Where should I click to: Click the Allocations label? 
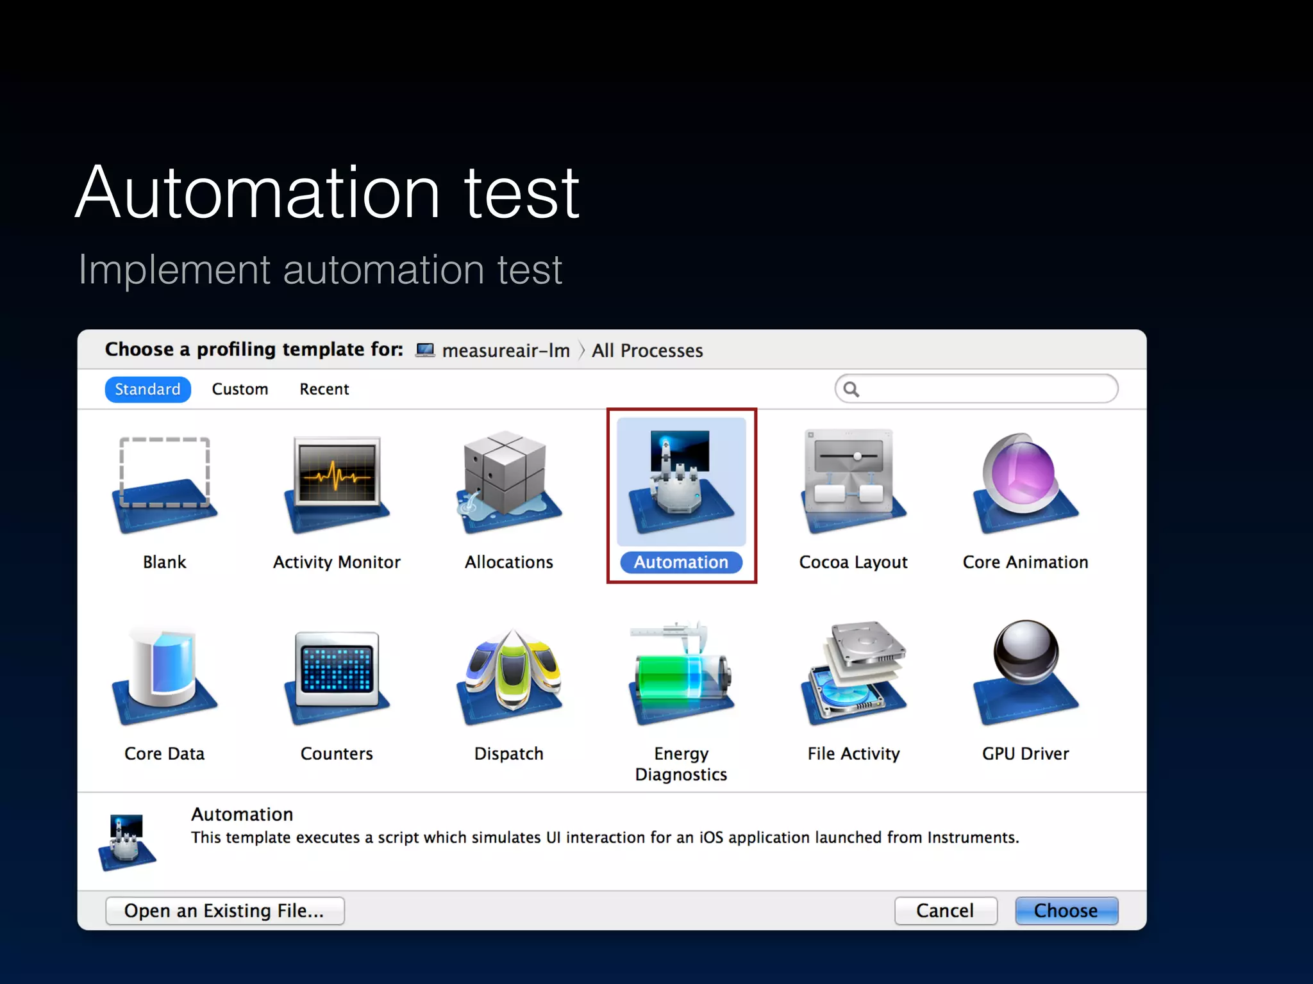(509, 562)
